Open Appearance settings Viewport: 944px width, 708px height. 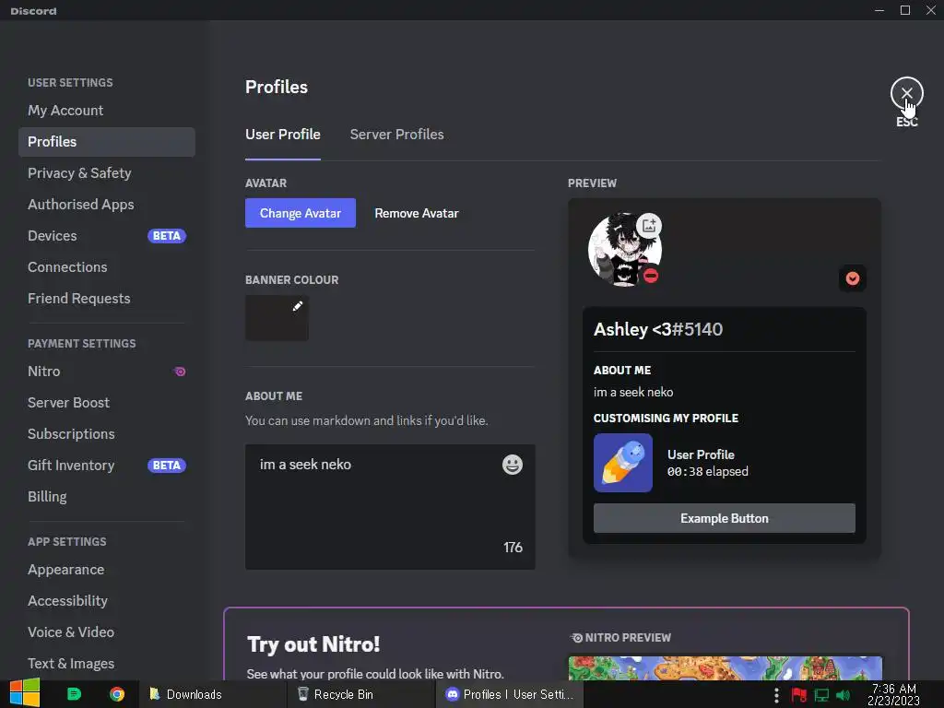(x=107, y=569)
